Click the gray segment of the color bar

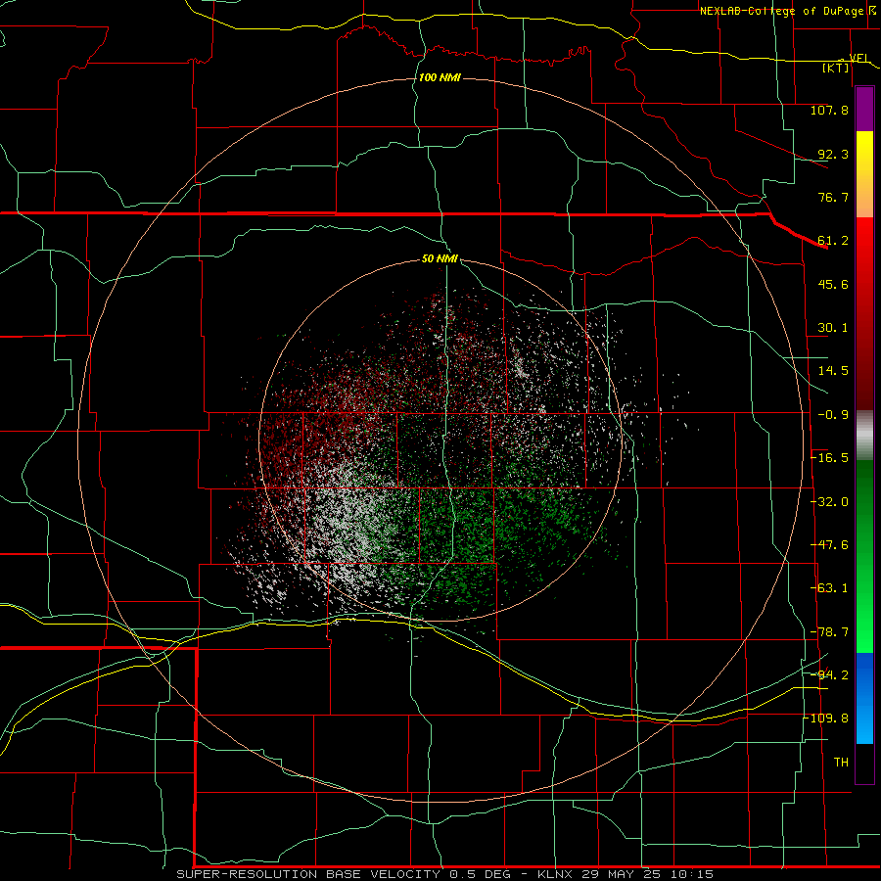click(x=864, y=436)
